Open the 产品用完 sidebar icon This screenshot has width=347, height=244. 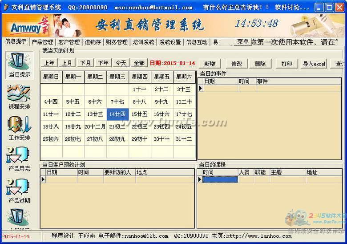[x=19, y=159]
